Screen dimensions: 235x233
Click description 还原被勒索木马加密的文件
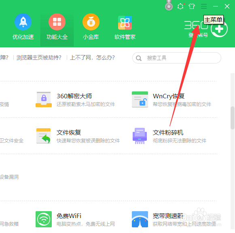(86, 104)
